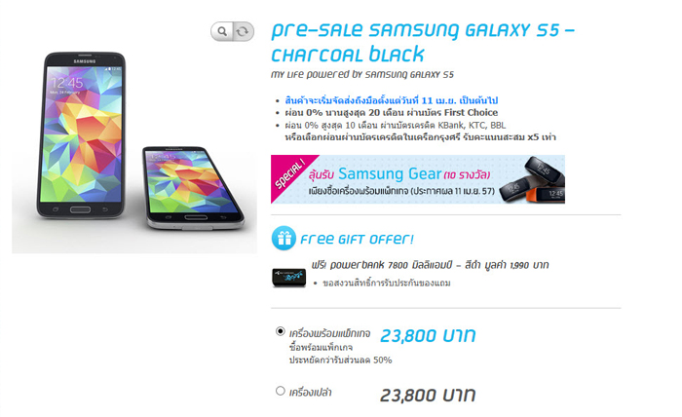Screen dimensions: 682x417
Task: Select the phone with package radio option
Action: (281, 331)
